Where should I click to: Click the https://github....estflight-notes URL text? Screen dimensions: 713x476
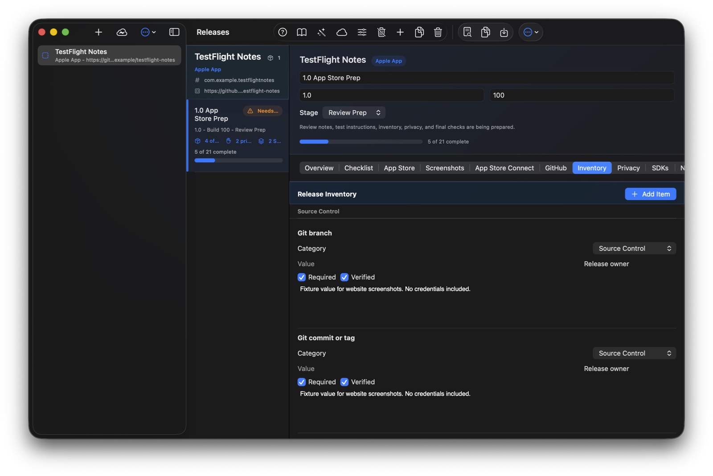click(242, 91)
